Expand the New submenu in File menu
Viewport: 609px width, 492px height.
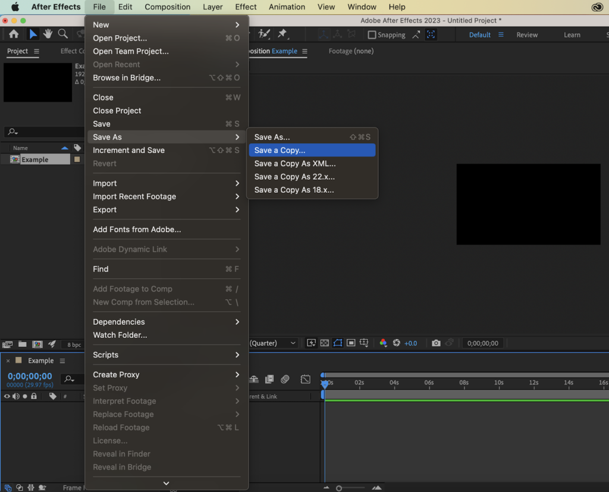[167, 25]
